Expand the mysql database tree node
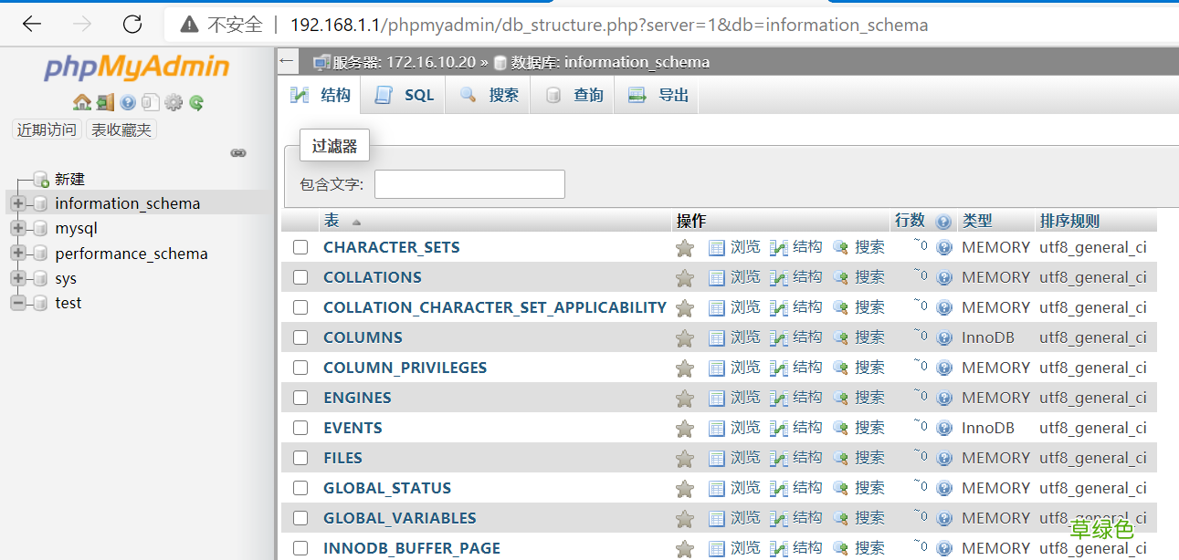The height and width of the screenshot is (560, 1179). 17,227
